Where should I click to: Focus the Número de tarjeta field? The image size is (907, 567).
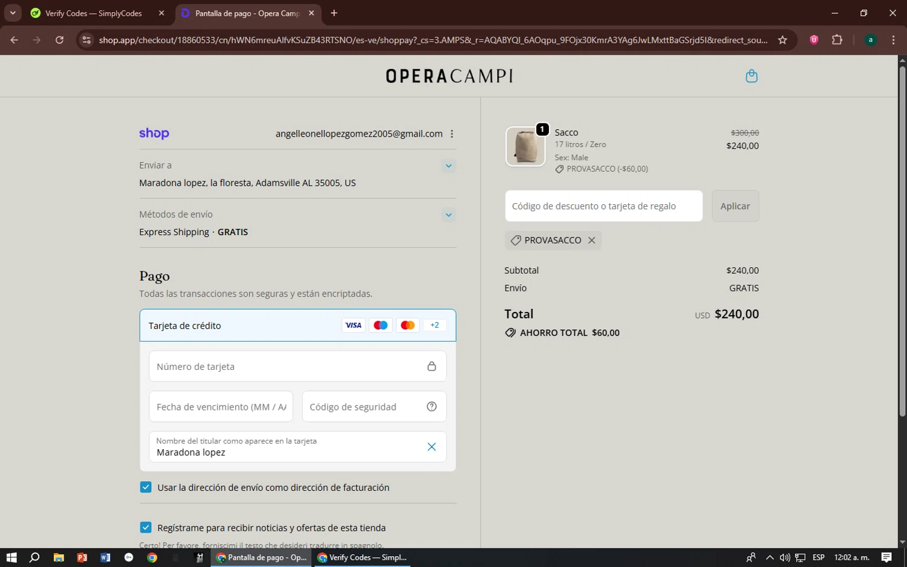[297, 366]
